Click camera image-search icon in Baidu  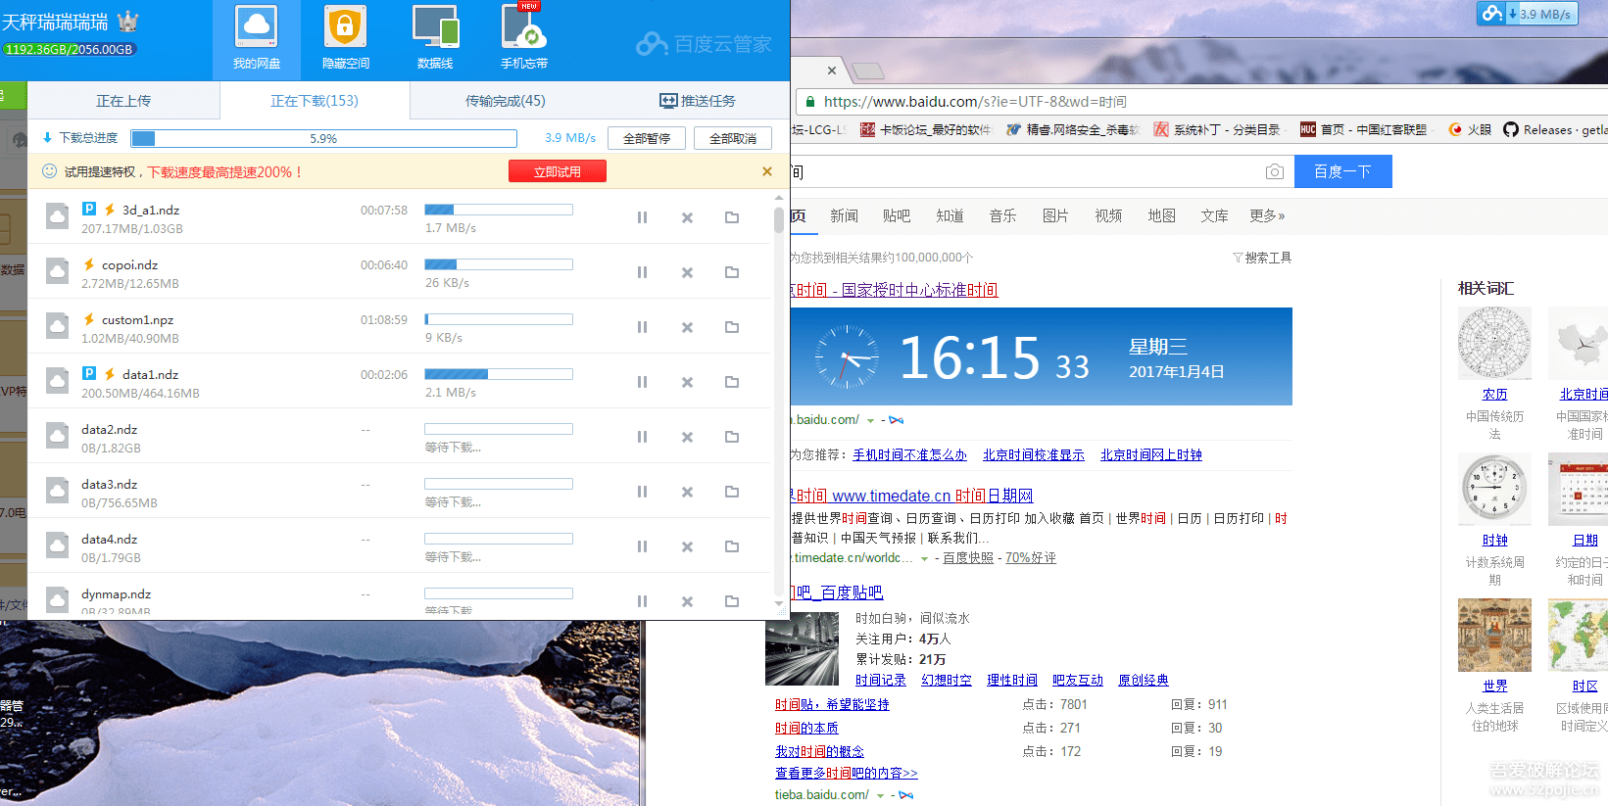[1274, 171]
